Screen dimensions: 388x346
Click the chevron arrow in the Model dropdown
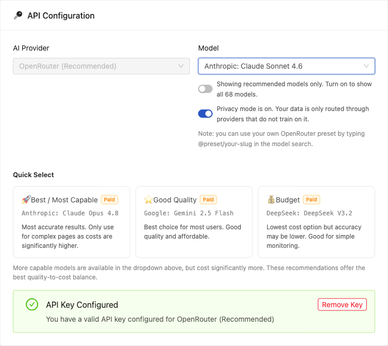point(366,66)
